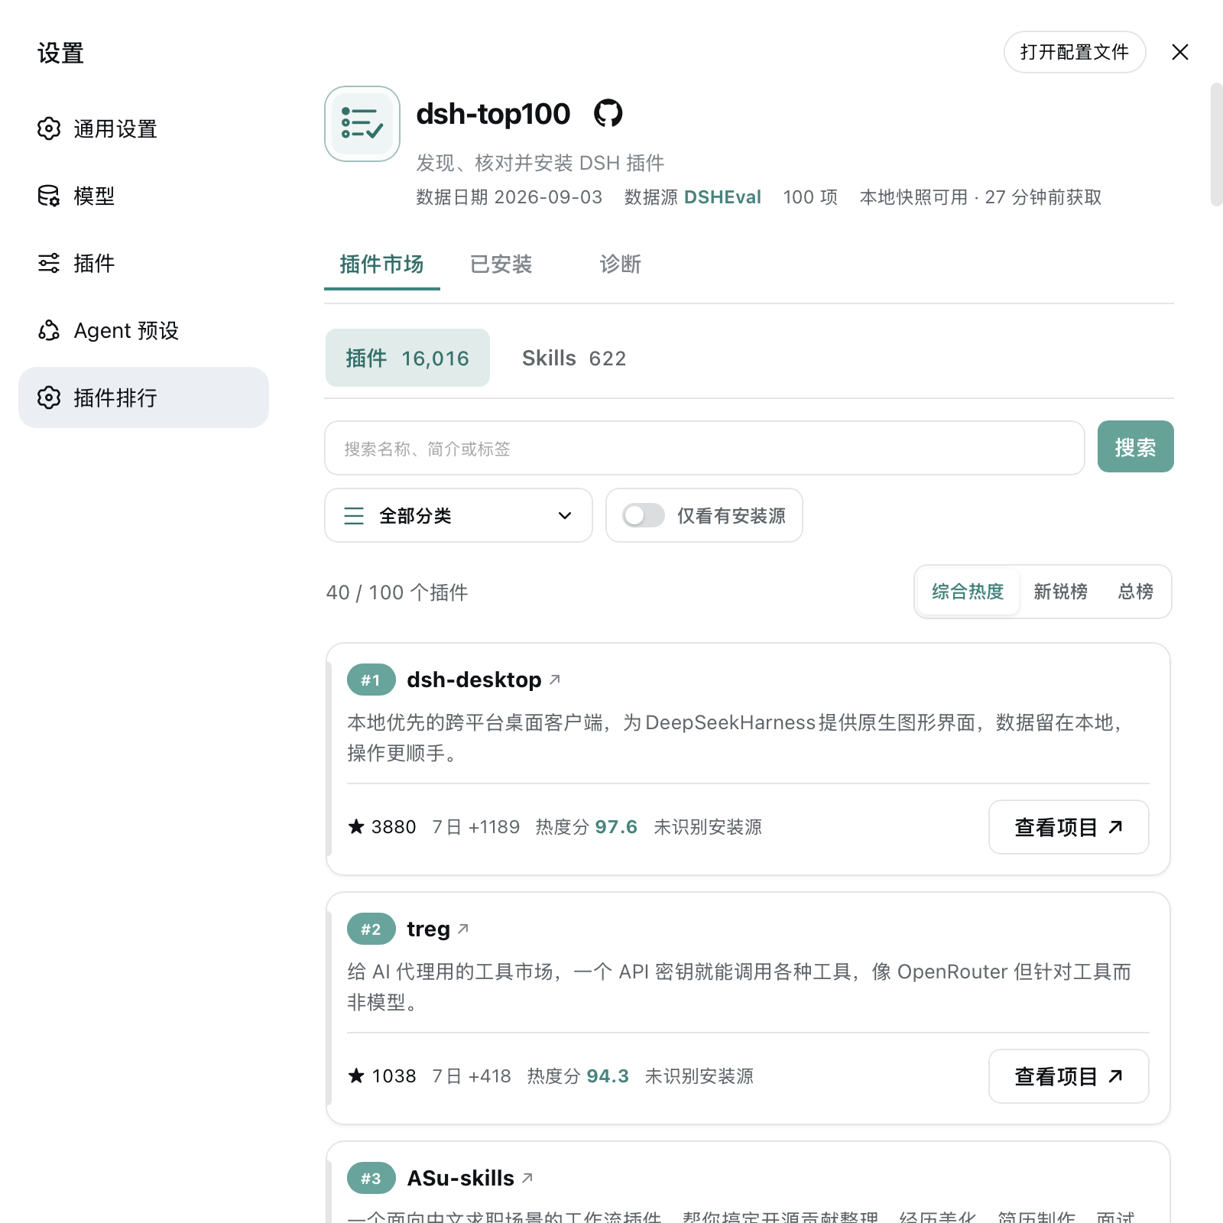Switch to the 插件市场 tab
The image size is (1223, 1223).
click(381, 264)
